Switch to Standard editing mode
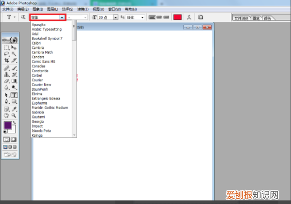This screenshot has width=291, height=204. (x=6, y=140)
